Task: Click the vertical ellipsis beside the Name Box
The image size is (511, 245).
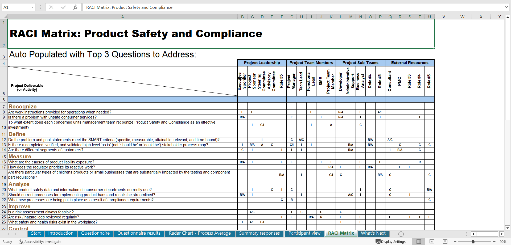Action: click(40, 7)
